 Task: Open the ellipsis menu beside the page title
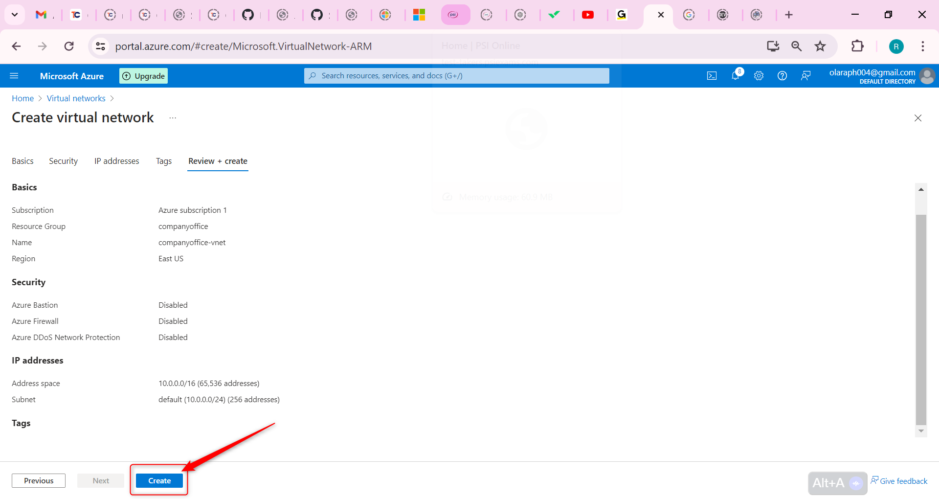click(173, 118)
